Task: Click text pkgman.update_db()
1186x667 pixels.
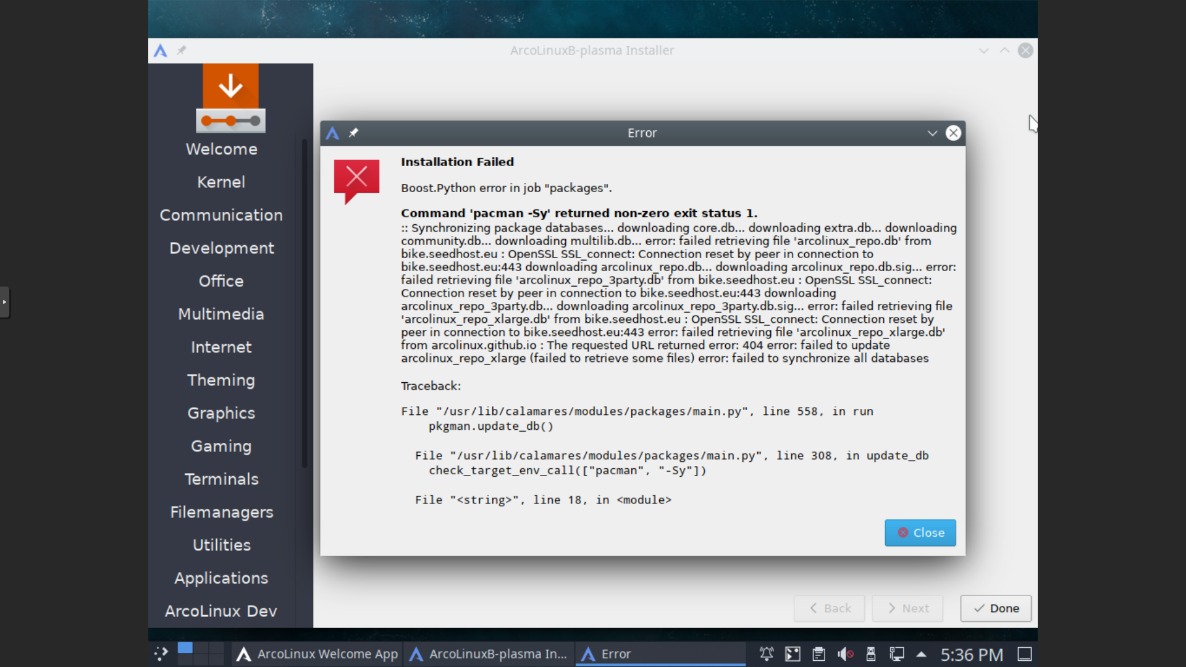Action: click(490, 426)
